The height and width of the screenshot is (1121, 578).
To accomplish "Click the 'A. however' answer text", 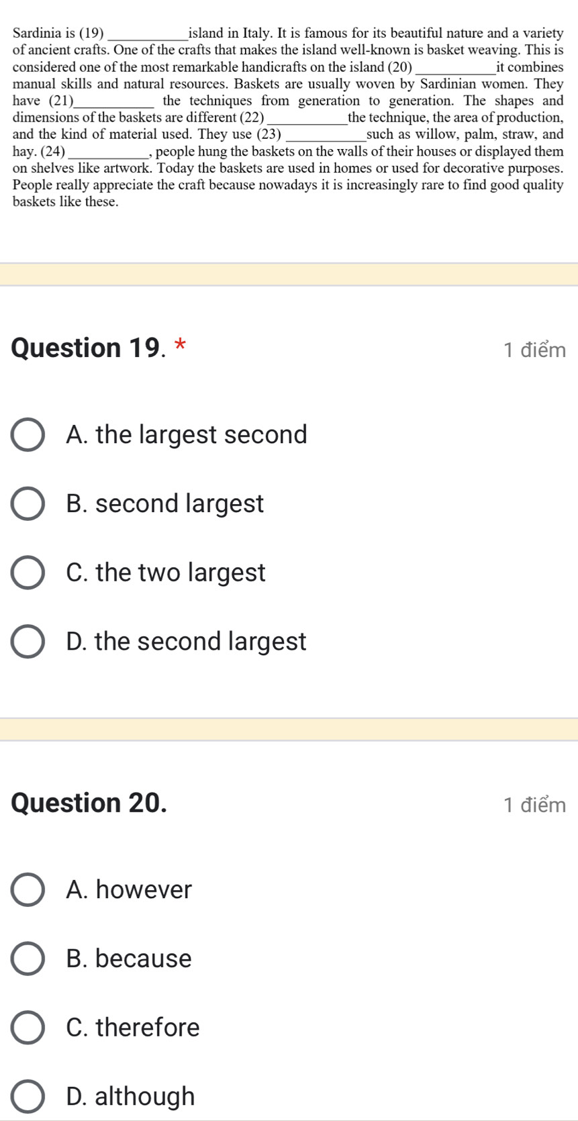I will coord(129,889).
